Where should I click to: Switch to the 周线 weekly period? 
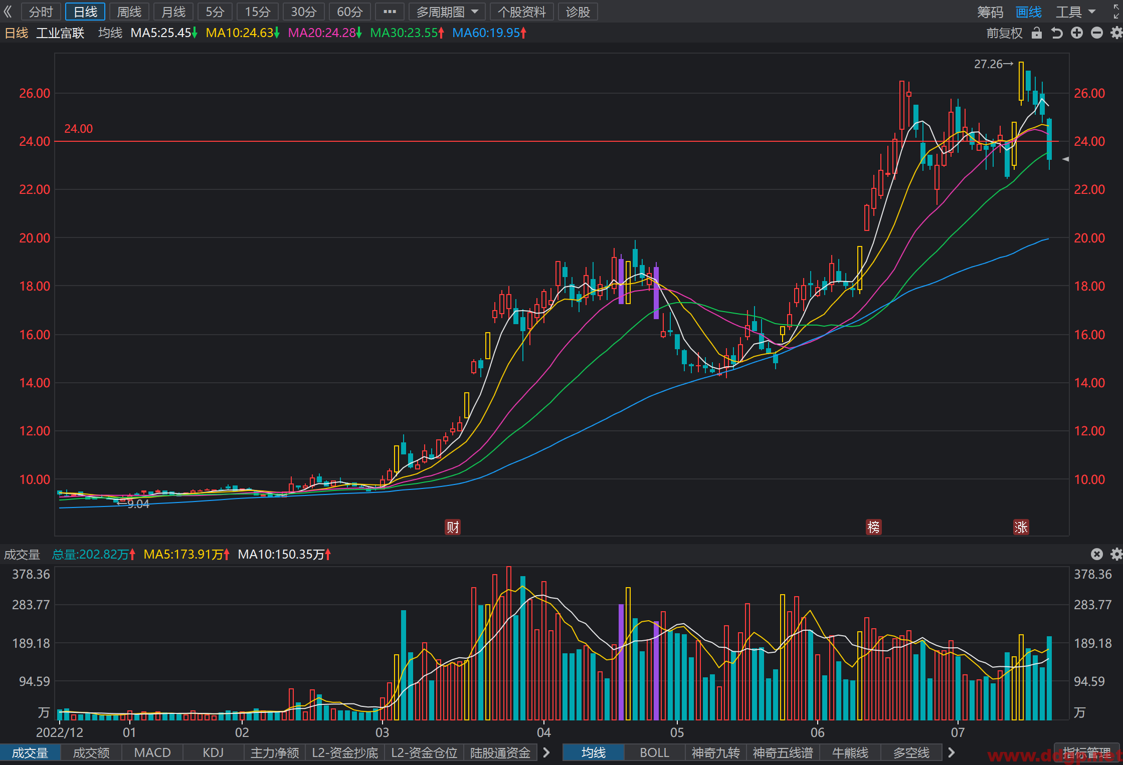pos(129,12)
